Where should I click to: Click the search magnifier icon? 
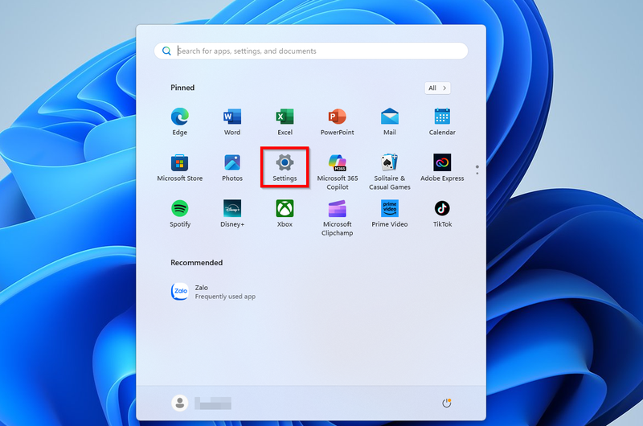166,51
